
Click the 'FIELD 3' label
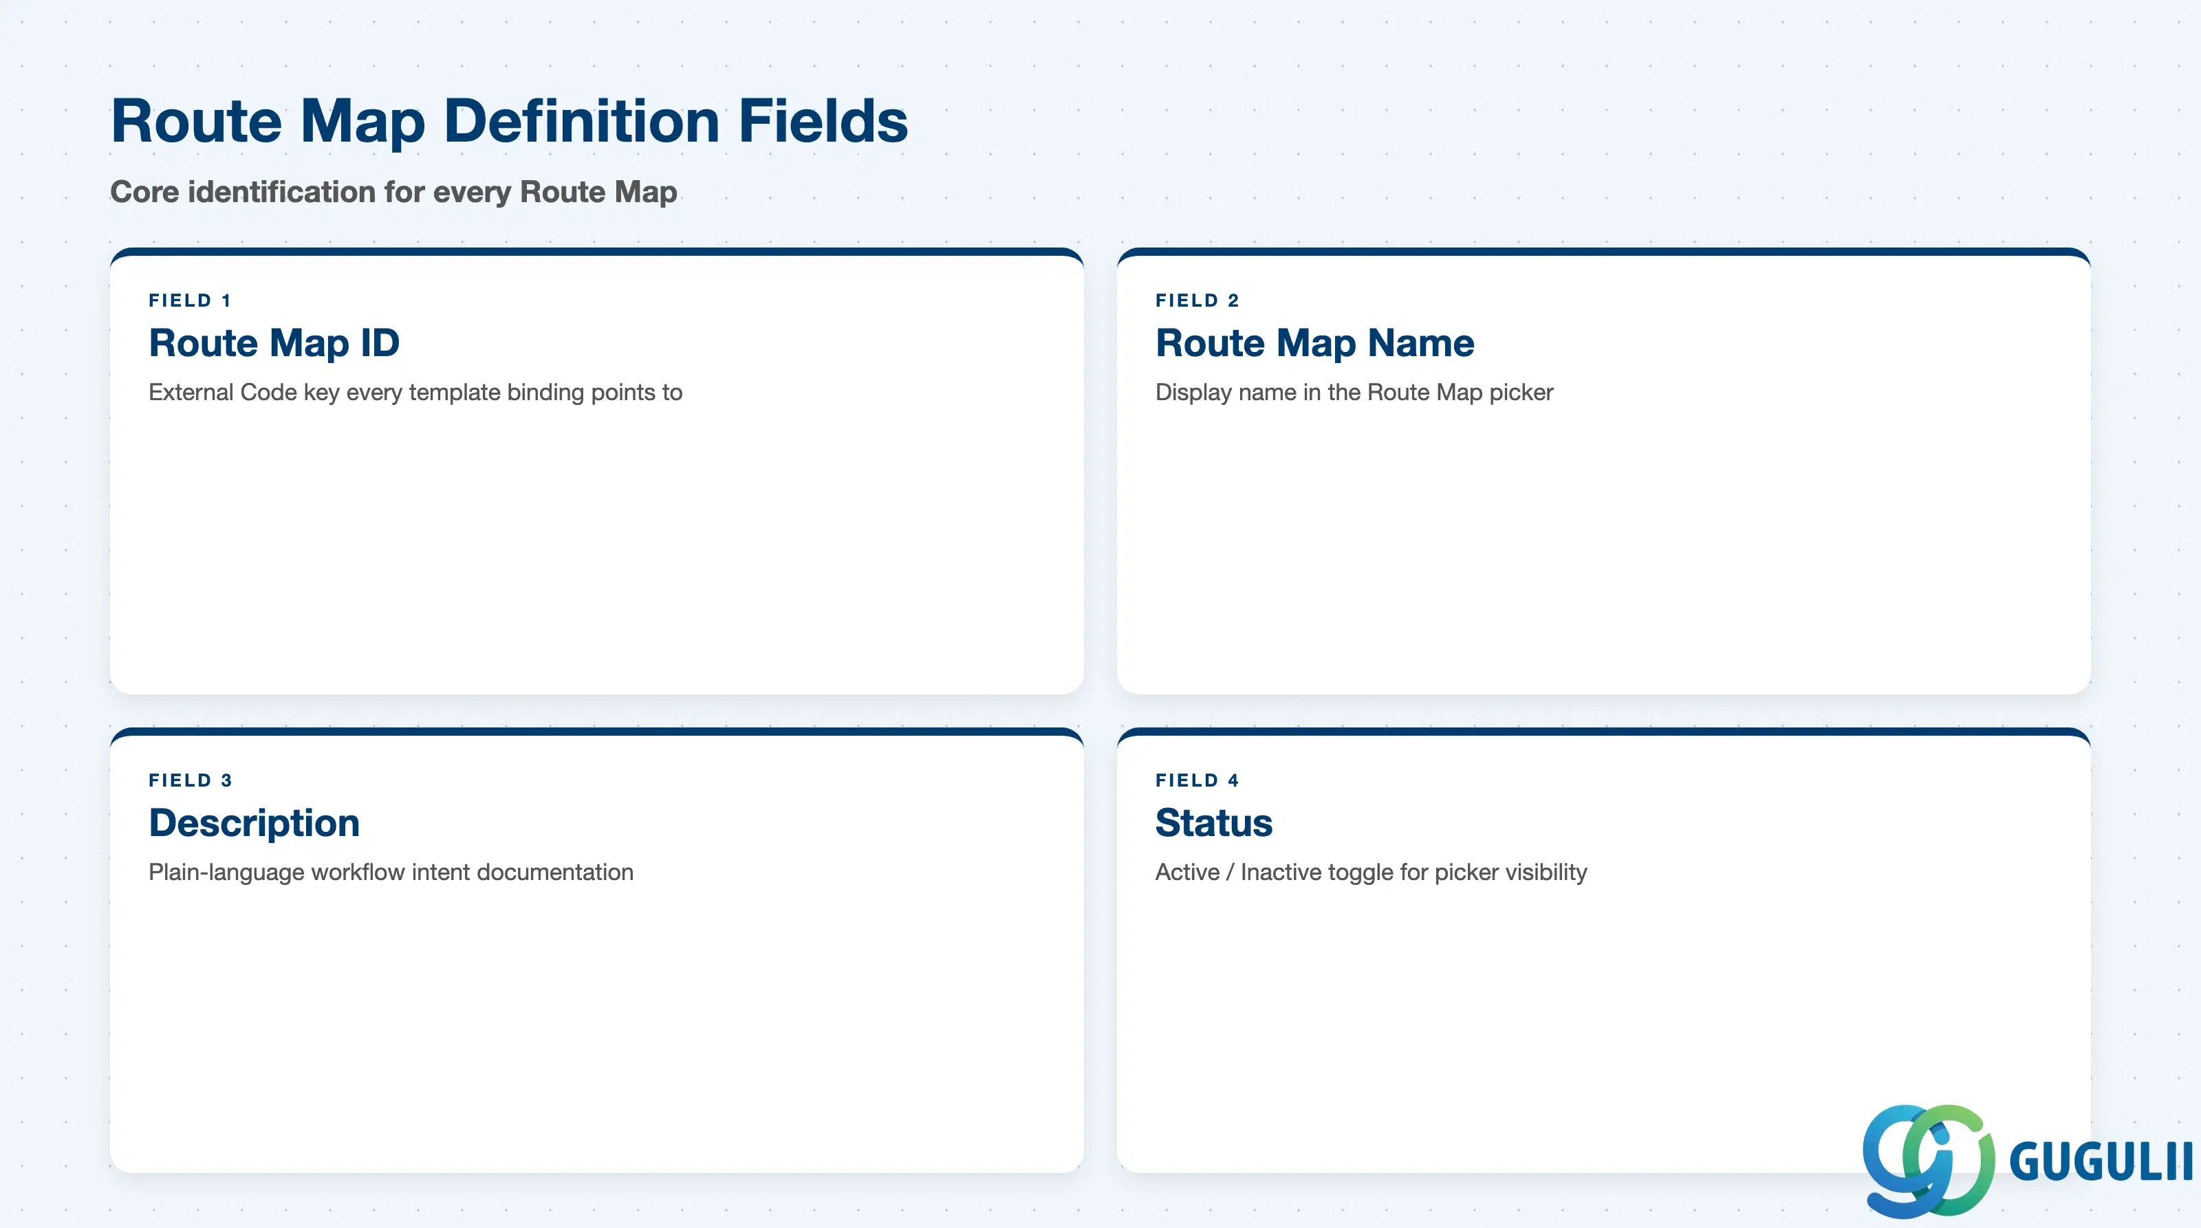point(191,780)
